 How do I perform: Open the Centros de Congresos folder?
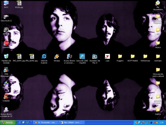click(158, 19)
